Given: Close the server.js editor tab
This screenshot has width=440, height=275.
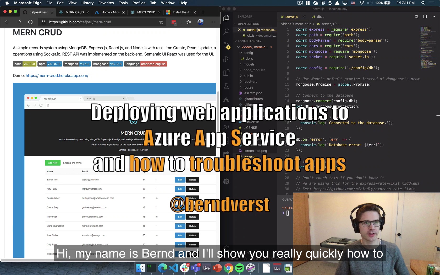Looking at the screenshot, I should tap(304, 16).
